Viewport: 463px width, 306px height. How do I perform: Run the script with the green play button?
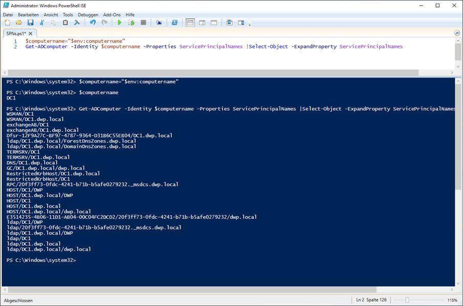pyautogui.click(x=119, y=22)
